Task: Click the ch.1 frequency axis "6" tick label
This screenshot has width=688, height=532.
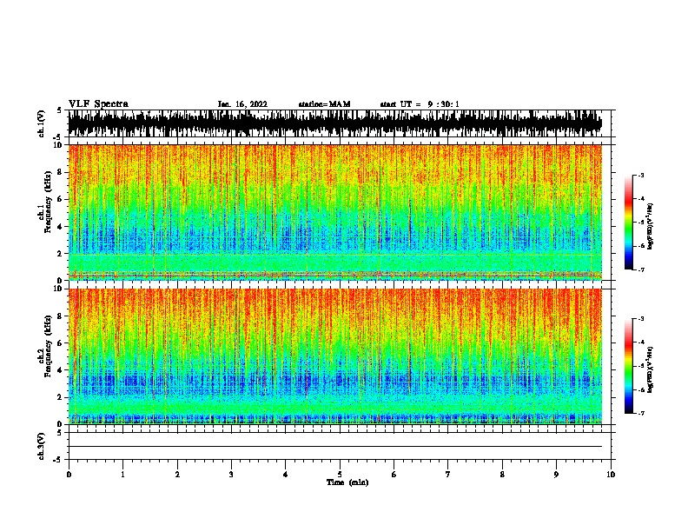Action: pyautogui.click(x=60, y=199)
